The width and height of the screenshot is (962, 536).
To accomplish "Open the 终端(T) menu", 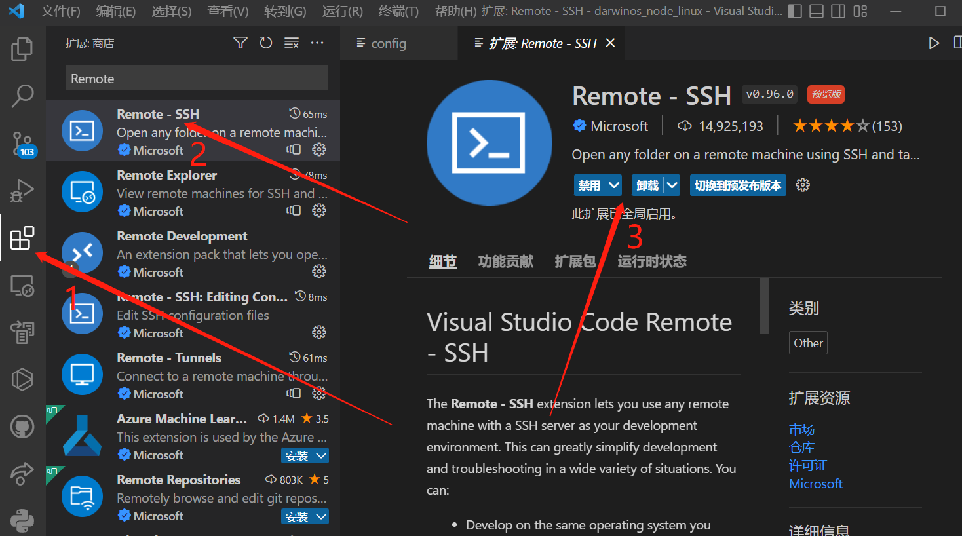I will [398, 11].
